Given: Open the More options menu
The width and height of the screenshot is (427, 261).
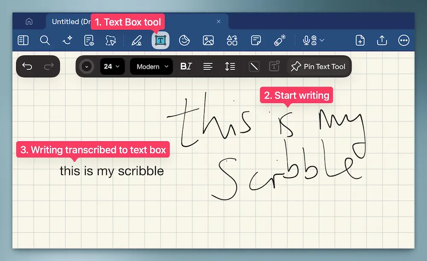Looking at the screenshot, I should 404,40.
